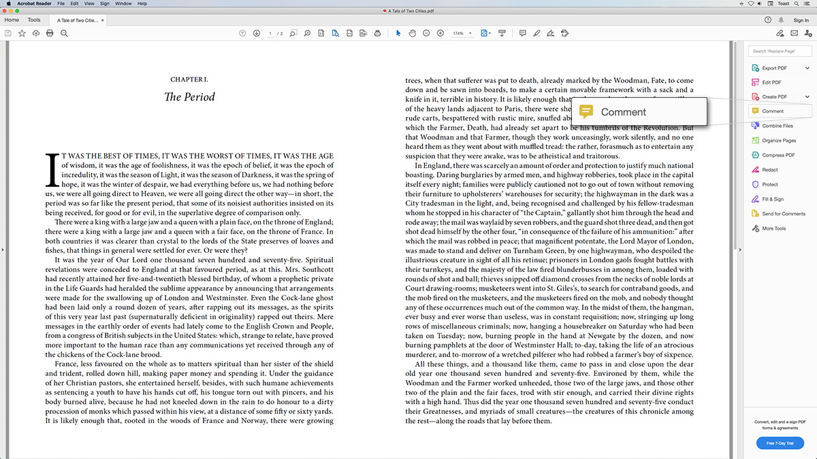817x459 pixels.
Task: Open the Help menu
Action: 142,3
